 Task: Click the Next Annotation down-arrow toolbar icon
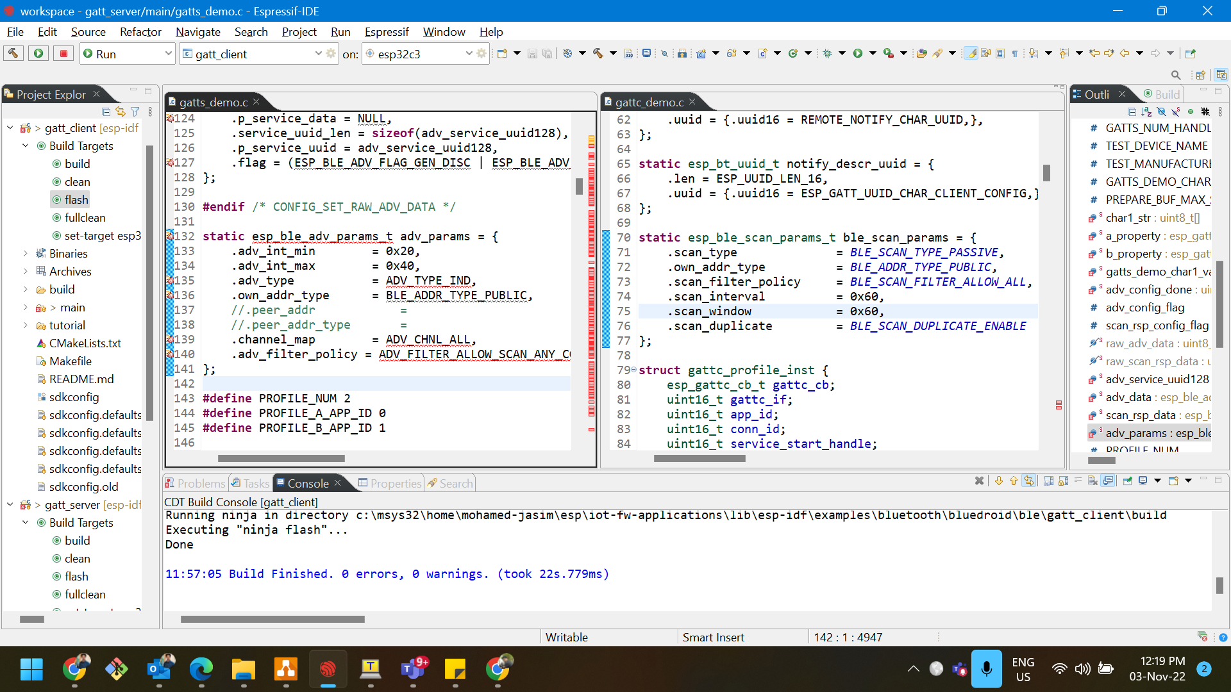pos(1034,54)
